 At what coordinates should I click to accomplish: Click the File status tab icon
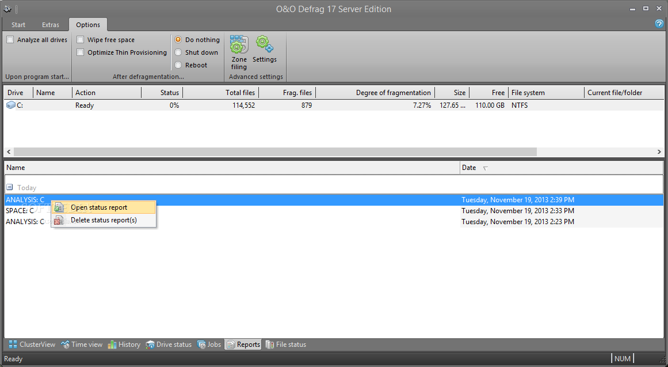tap(270, 345)
